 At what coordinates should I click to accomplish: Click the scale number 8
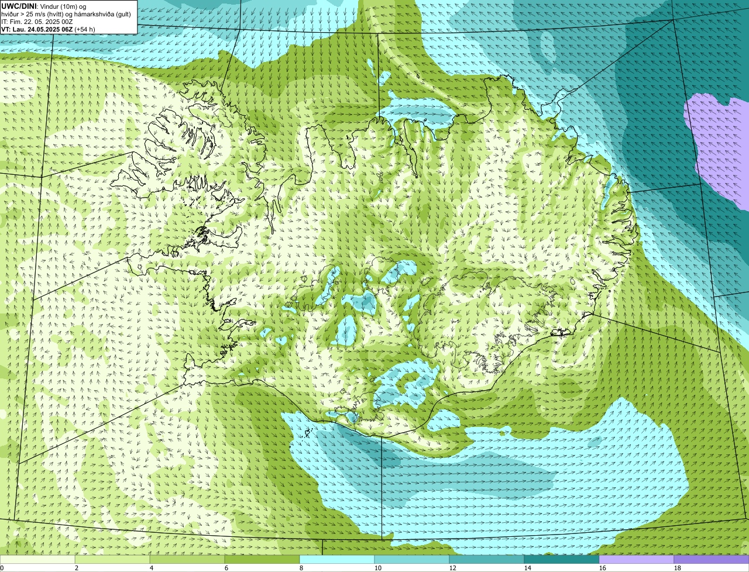[x=301, y=568]
